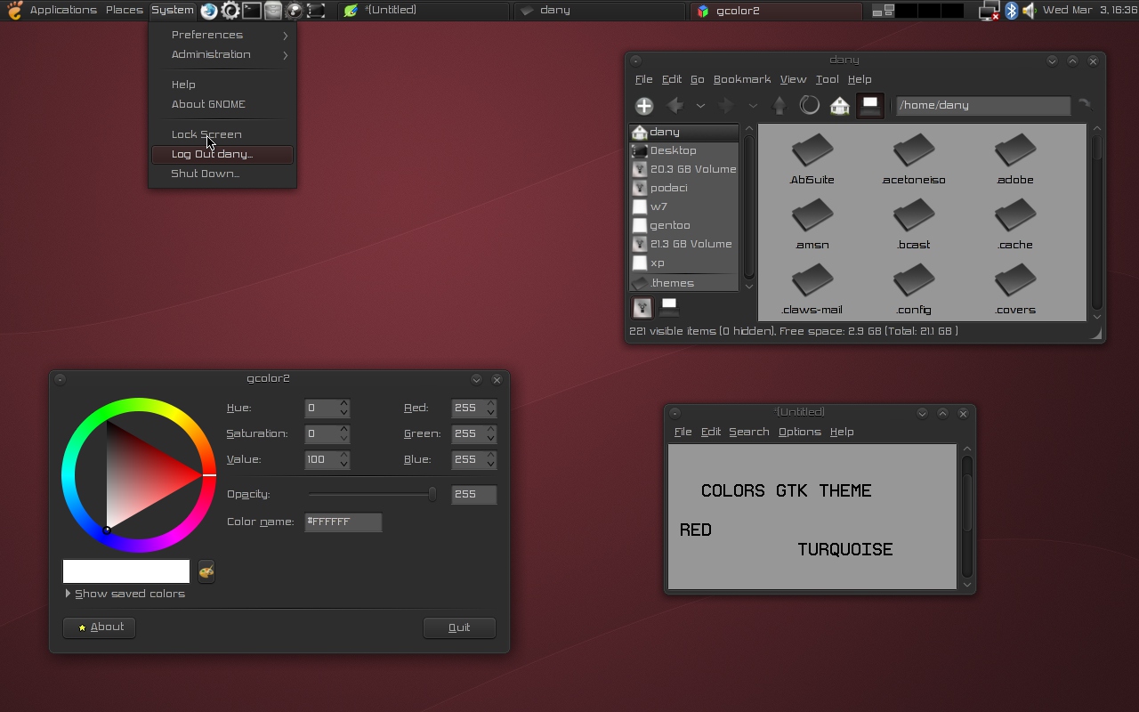Click the new tab plus icon in file manager
The width and height of the screenshot is (1139, 712).
(x=644, y=105)
